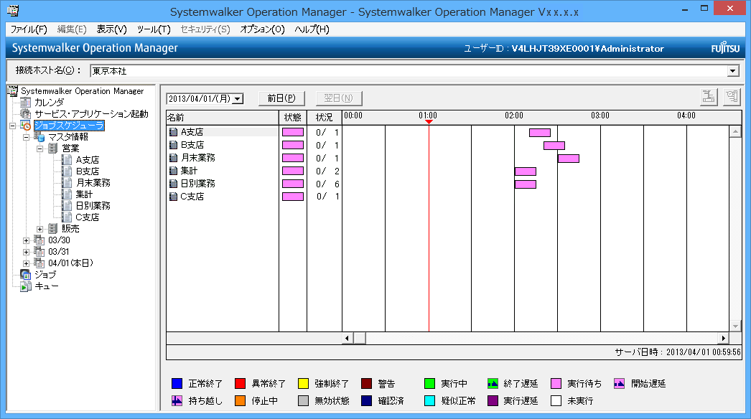Select the 日別業務 item in the tree
Screen dimensions: 751x419
point(93,206)
